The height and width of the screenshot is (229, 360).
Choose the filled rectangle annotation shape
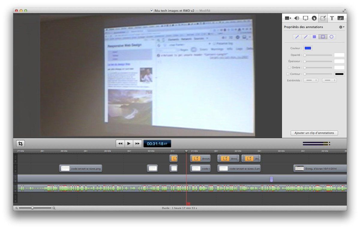point(314,37)
